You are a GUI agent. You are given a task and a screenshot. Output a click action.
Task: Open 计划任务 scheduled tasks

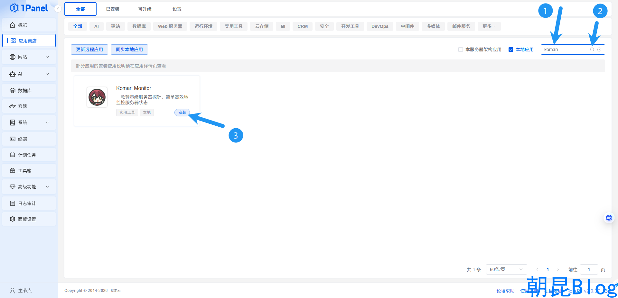(x=29, y=155)
